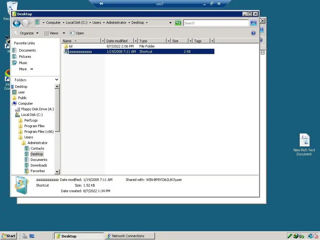Click the large shortcut preview icon in details pane
Viewport: 320px width, 240px height.
click(22, 186)
